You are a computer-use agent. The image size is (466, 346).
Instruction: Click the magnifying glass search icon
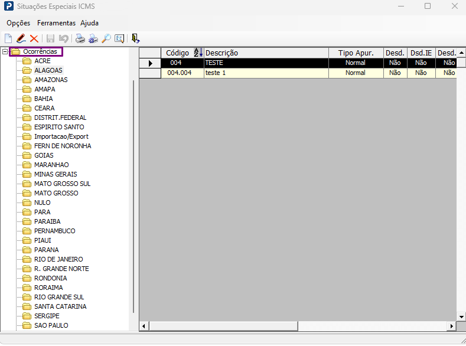[106, 38]
